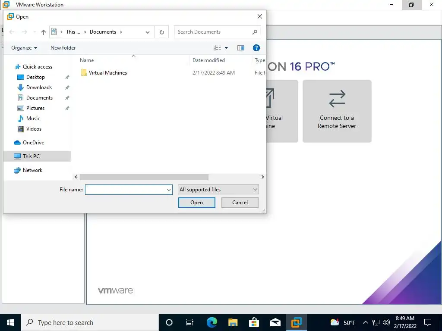Show the preview pane icon

pos(241,48)
